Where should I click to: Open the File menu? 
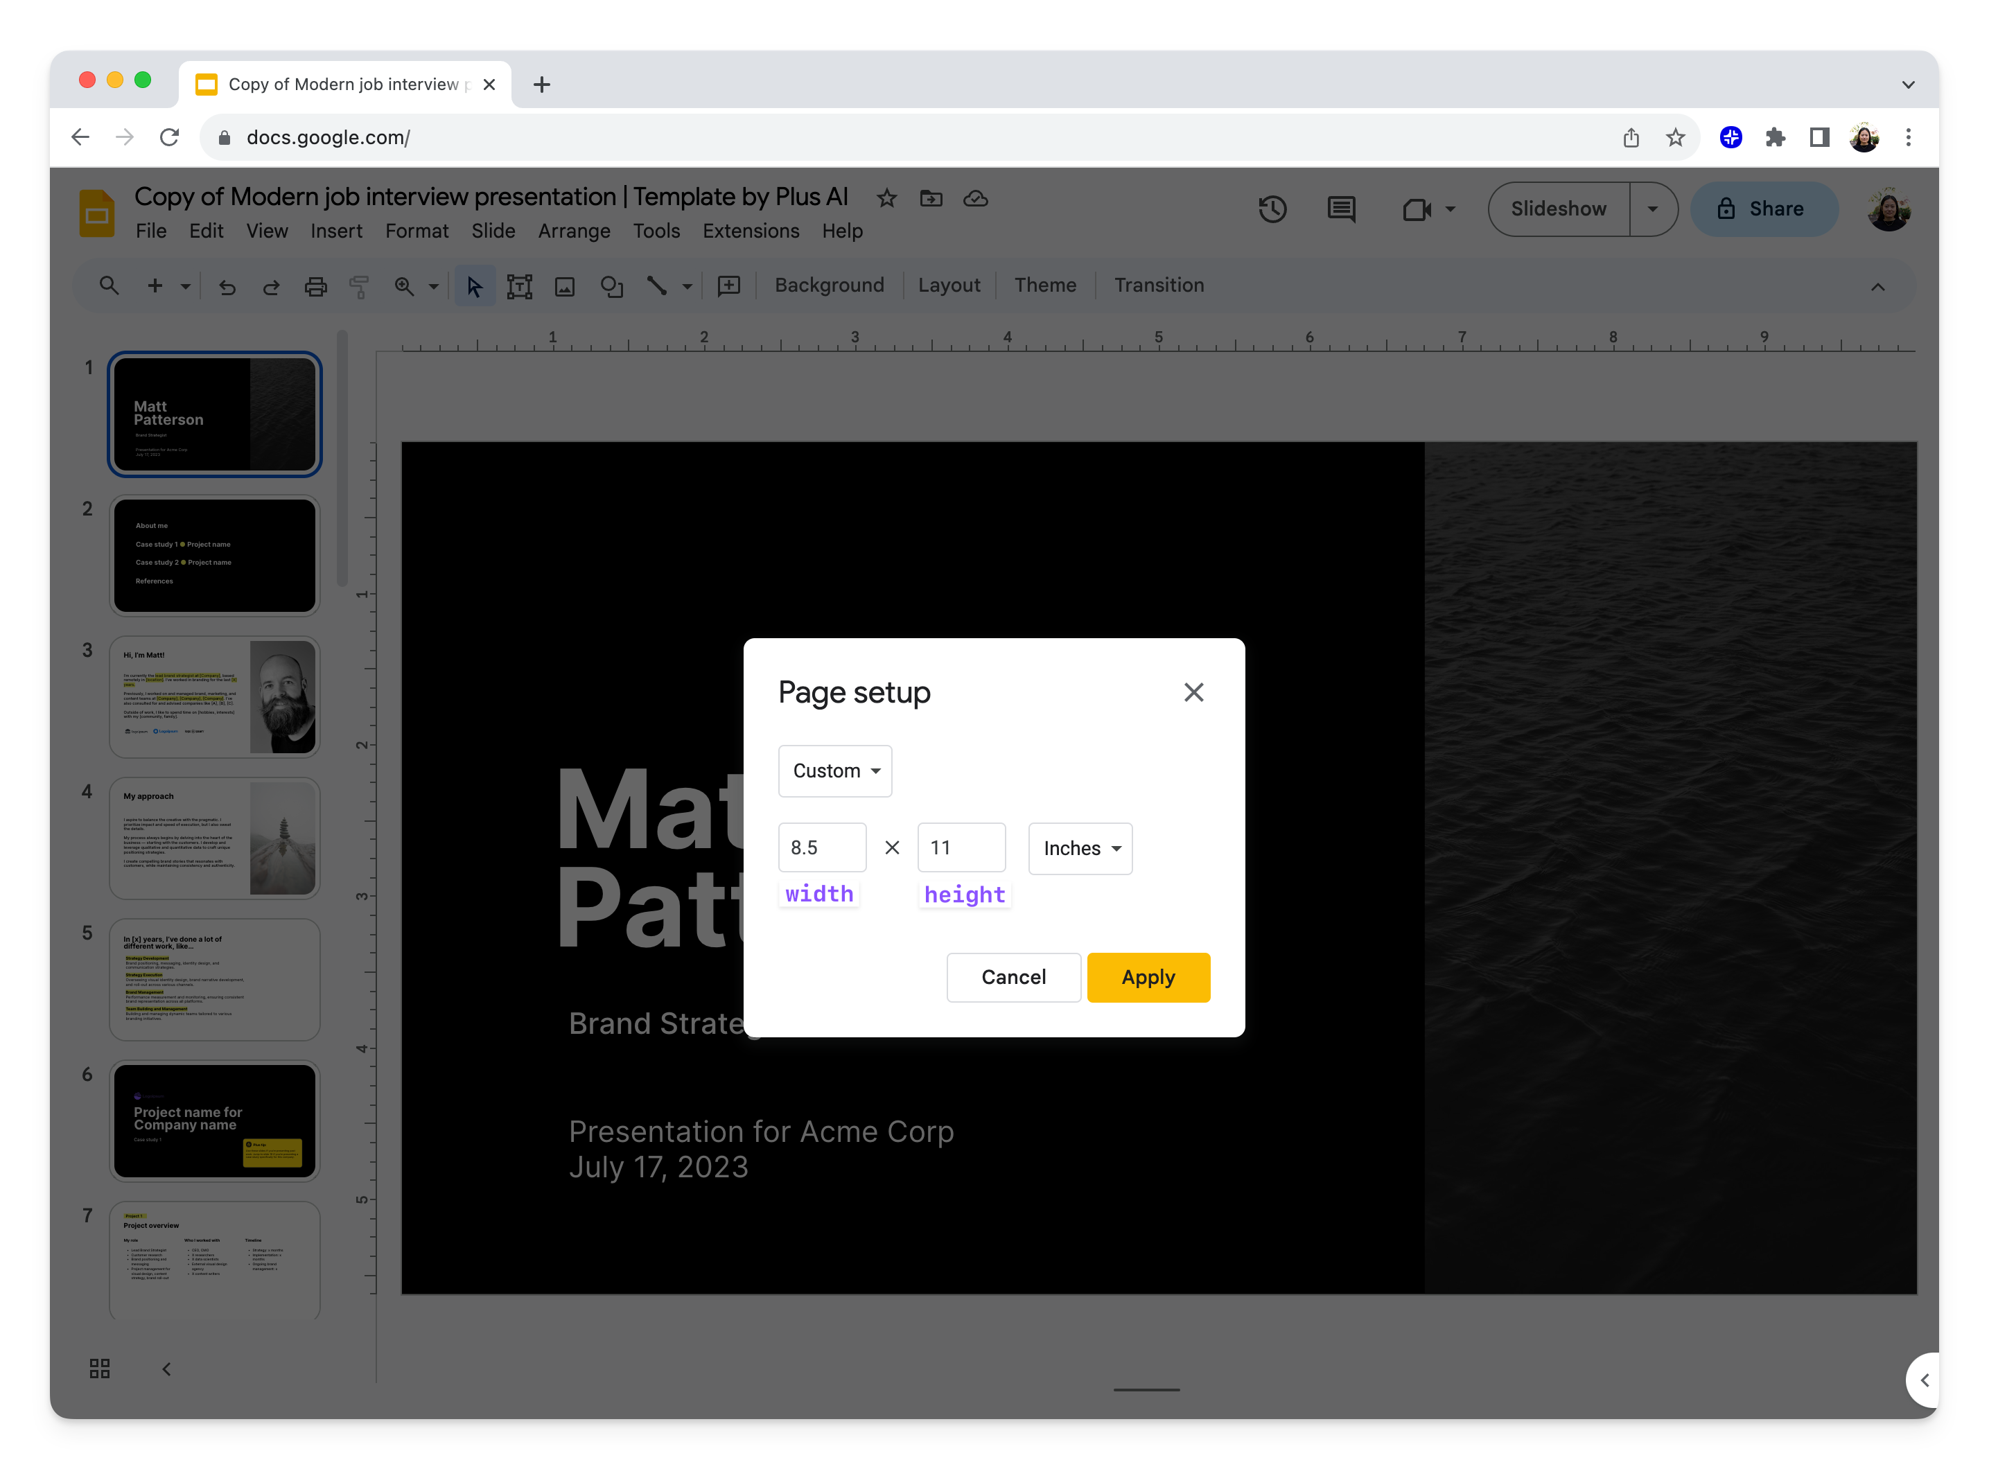coord(150,231)
